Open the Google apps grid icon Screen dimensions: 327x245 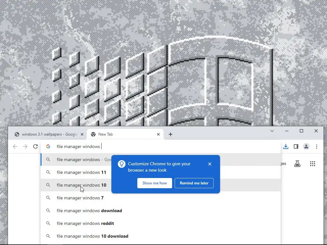[x=312, y=164]
